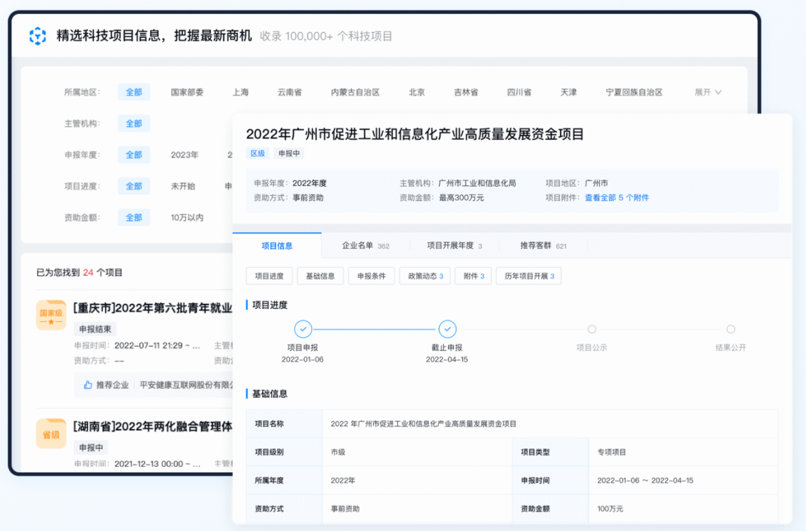Jump to 历年项目开展 section
806x531 pixels.
[528, 276]
